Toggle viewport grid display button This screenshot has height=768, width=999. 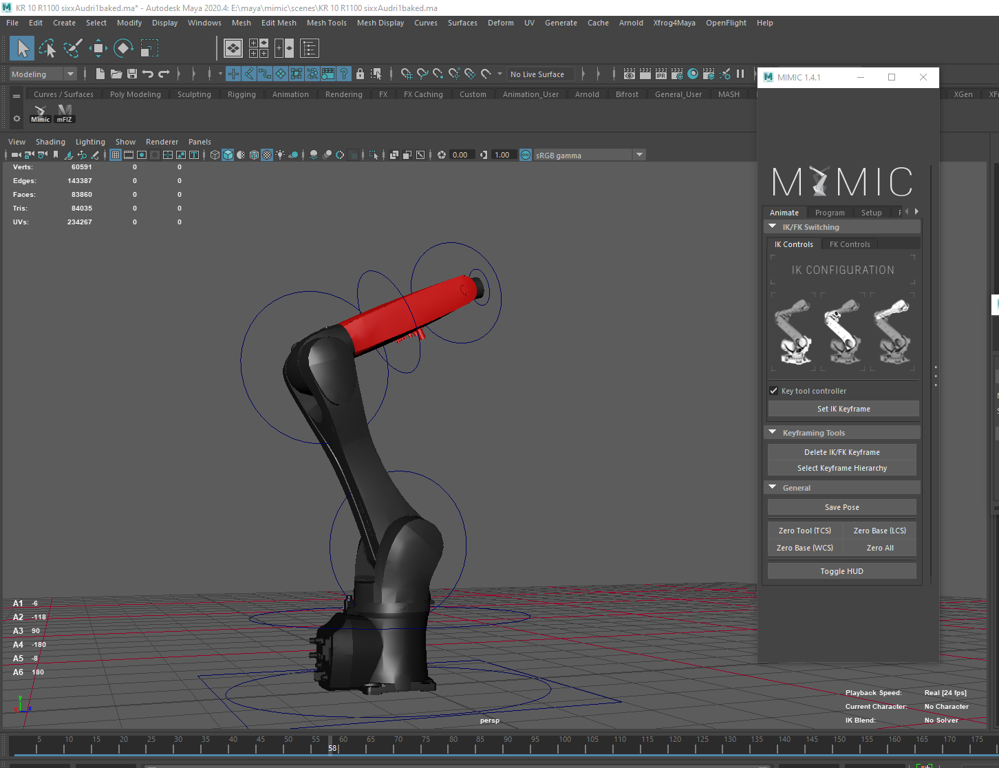116,155
